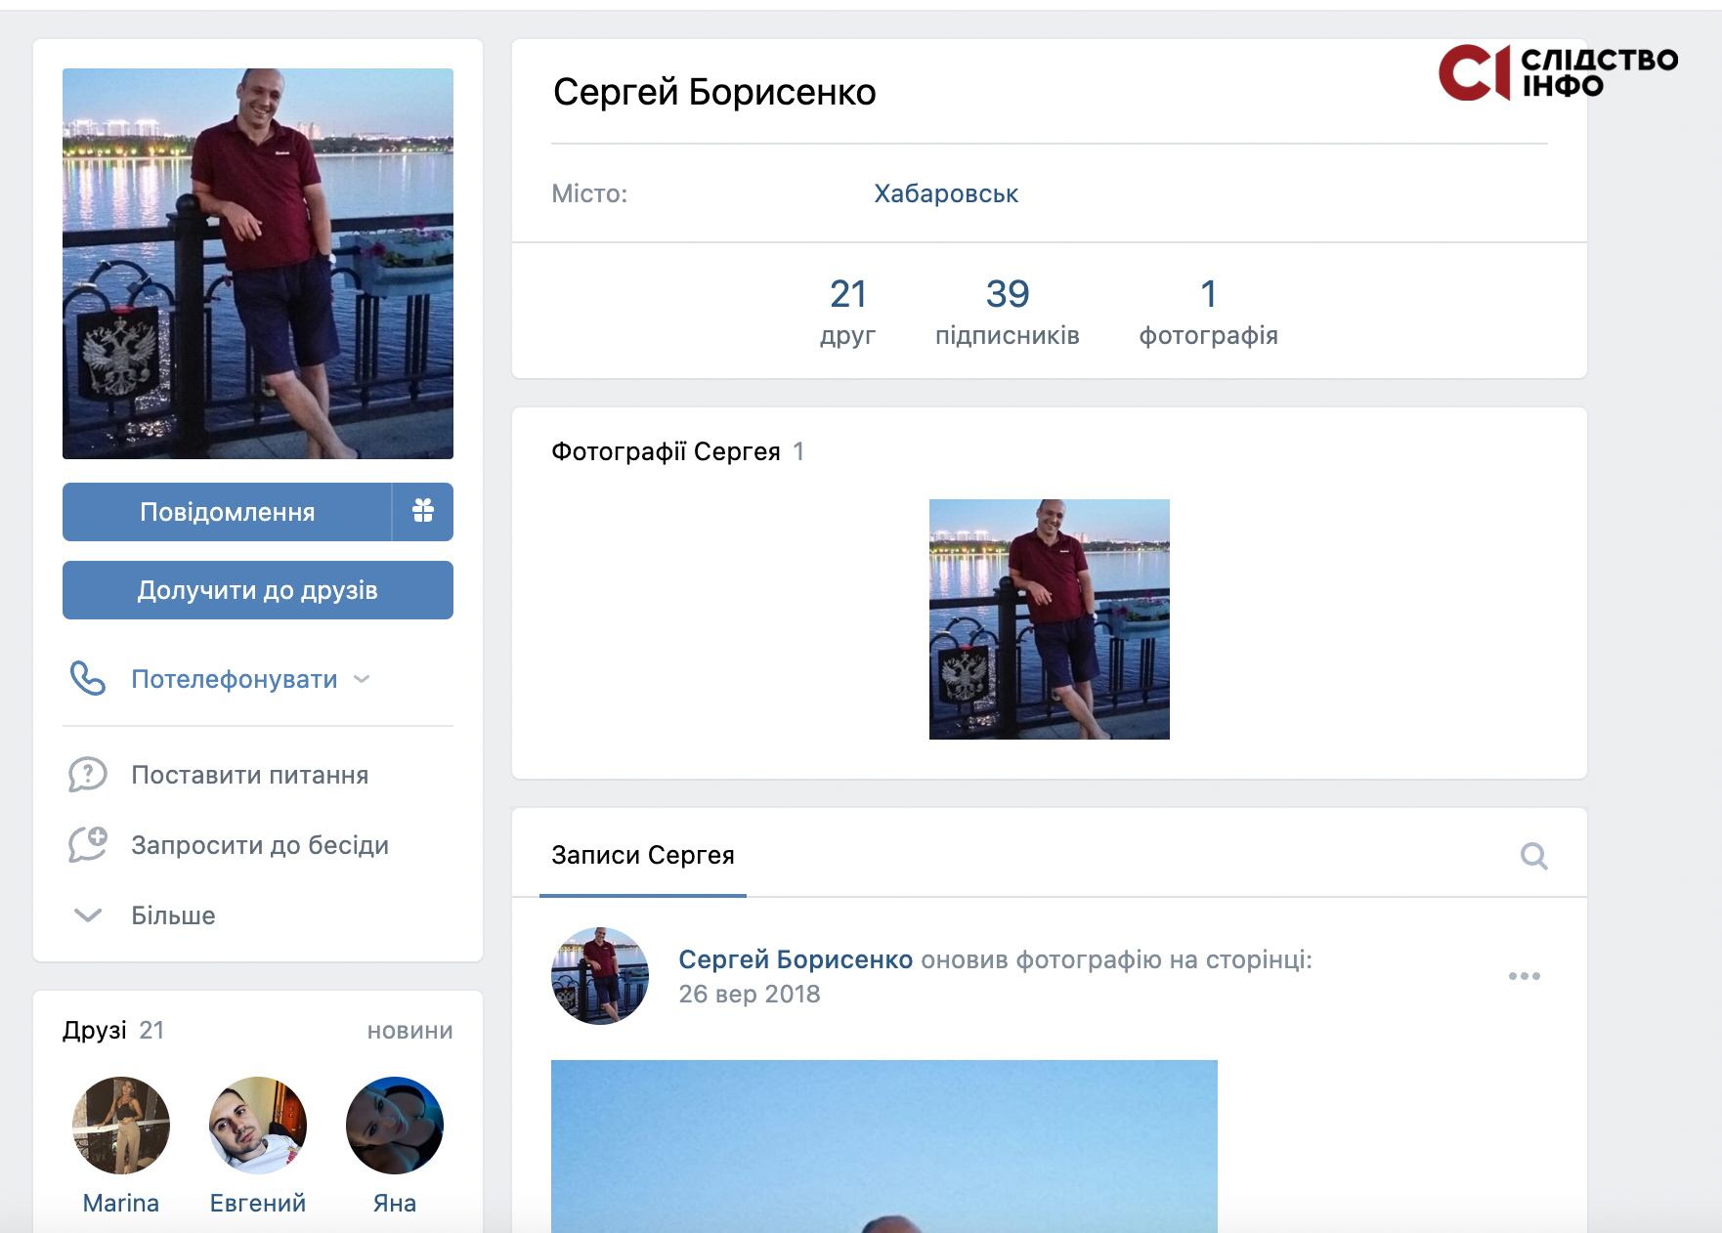Expand the Більше menu chevron
The width and height of the screenshot is (1722, 1233).
click(88, 915)
